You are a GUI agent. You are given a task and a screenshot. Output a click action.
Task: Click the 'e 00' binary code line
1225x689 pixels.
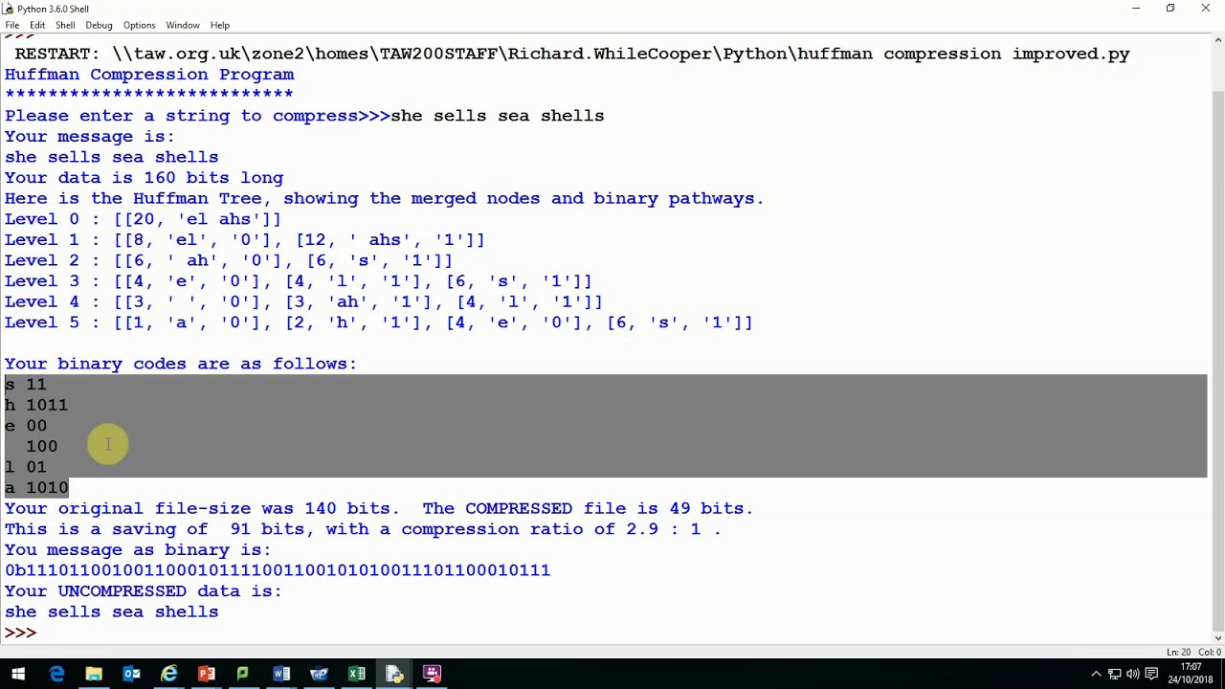[x=25, y=426]
